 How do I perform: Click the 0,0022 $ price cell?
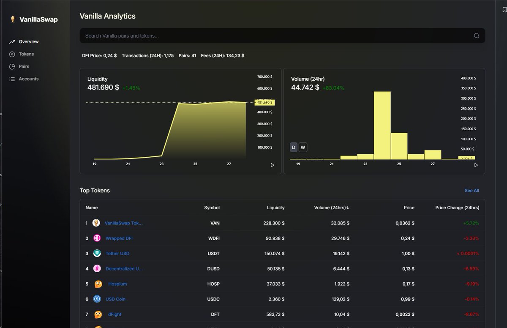tap(405, 314)
